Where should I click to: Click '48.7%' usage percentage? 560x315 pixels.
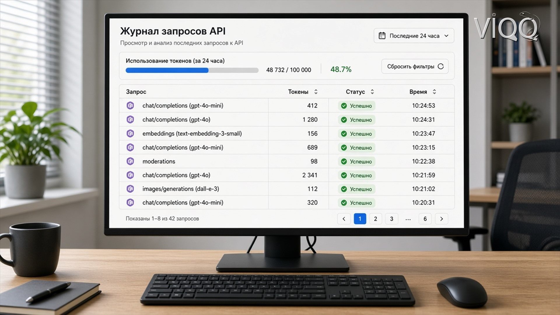tap(341, 69)
